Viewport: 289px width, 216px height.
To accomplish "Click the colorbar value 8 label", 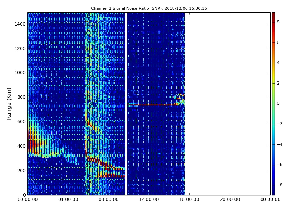I will pyautogui.click(x=278, y=22).
